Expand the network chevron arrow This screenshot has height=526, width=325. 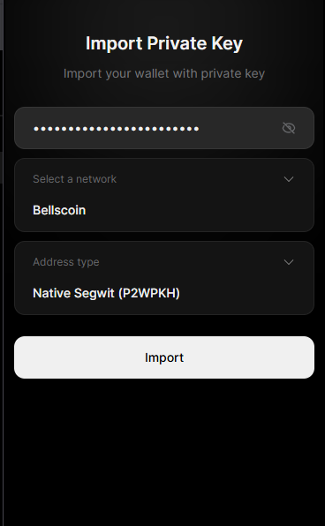pyautogui.click(x=289, y=179)
